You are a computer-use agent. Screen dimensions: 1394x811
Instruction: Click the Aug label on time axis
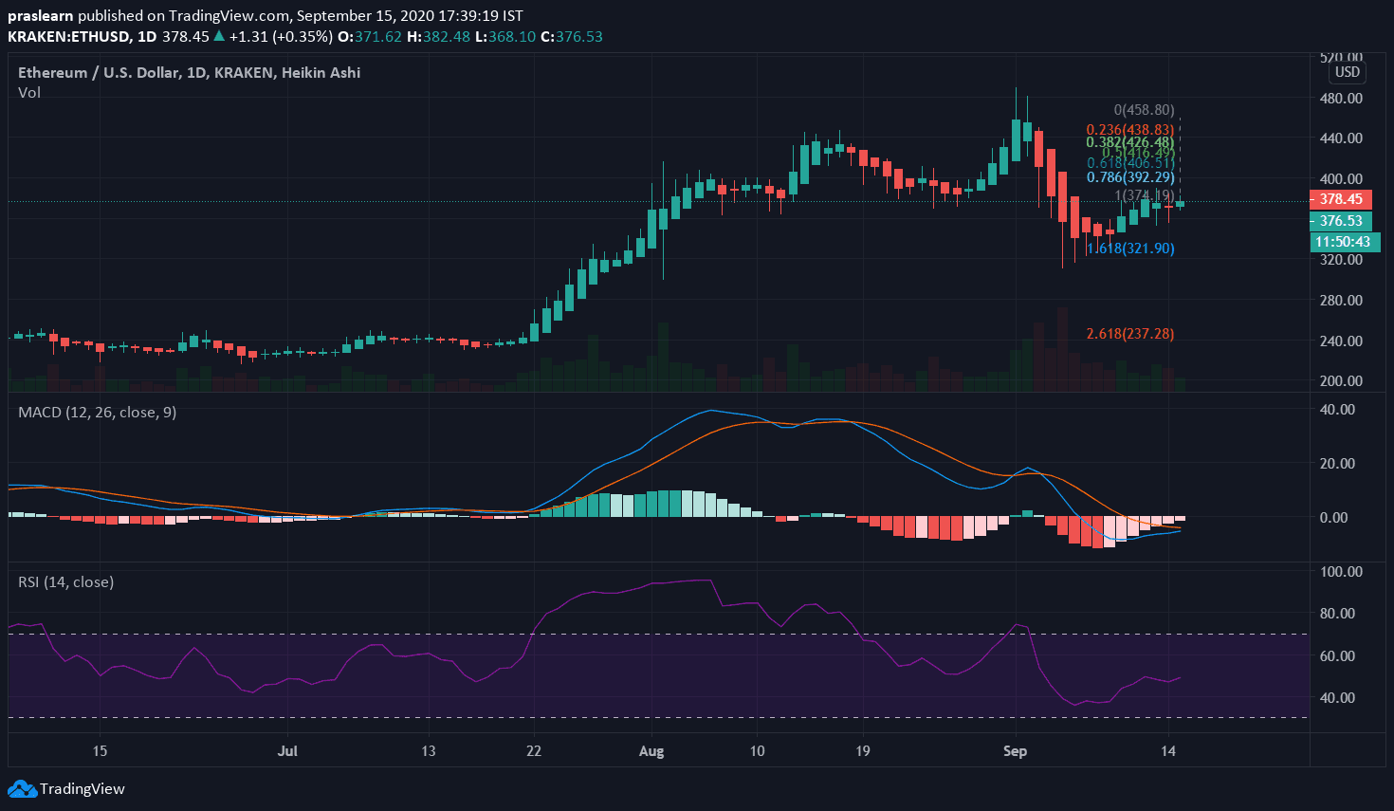651,751
